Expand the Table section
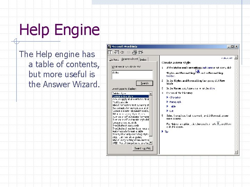This screenshot has width=250, height=187. point(171,106)
